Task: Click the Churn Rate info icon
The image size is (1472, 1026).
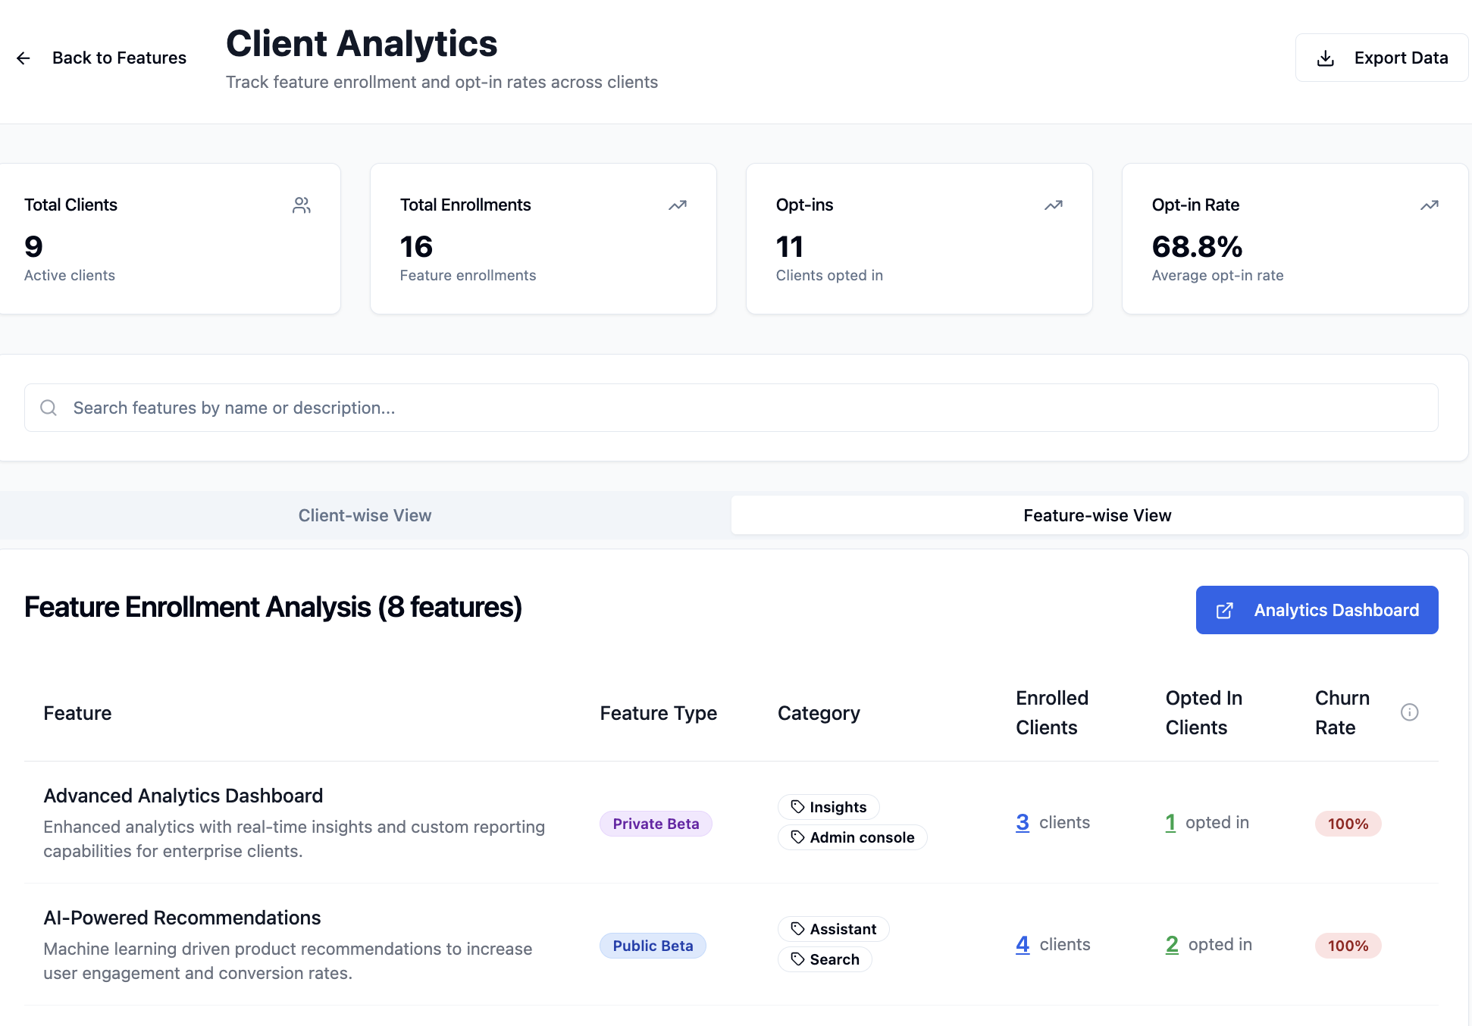Action: tap(1409, 712)
